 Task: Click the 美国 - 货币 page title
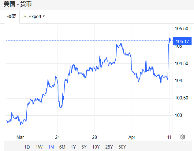pos(17,4)
